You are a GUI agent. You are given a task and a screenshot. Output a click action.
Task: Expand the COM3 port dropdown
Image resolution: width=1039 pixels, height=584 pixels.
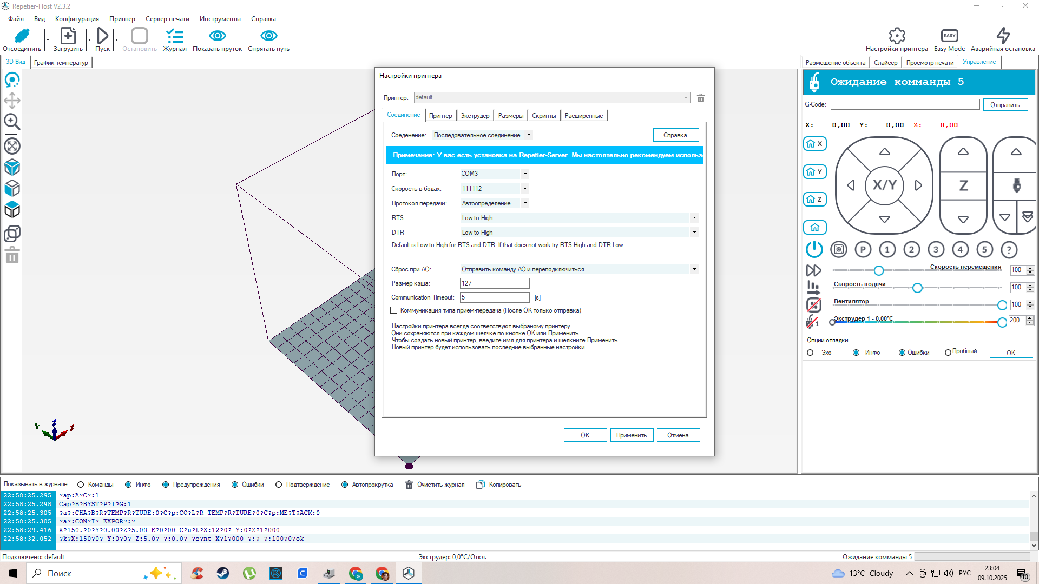coord(525,174)
